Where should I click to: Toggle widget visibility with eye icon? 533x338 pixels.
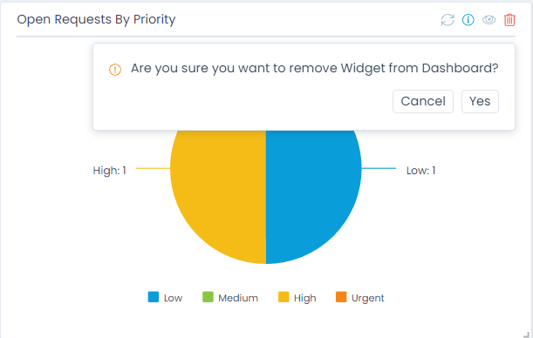(489, 20)
